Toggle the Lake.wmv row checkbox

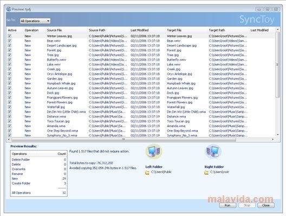10,64
